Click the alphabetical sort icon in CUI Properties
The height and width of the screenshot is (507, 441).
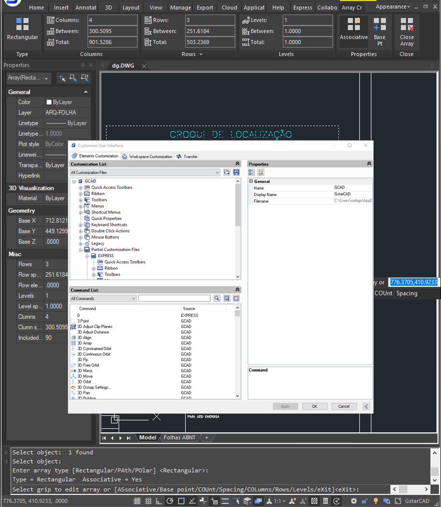pyautogui.click(x=261, y=172)
